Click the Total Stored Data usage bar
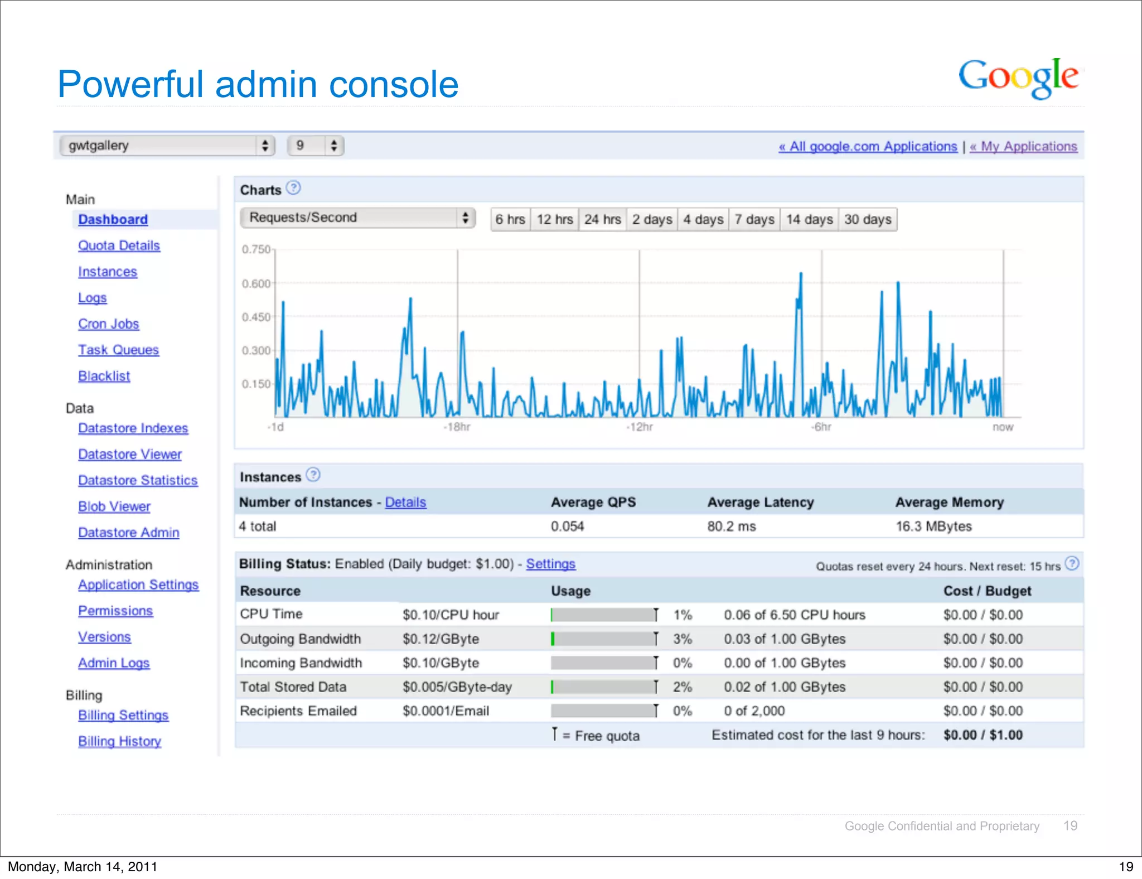1142x879 pixels. pyautogui.click(x=604, y=687)
